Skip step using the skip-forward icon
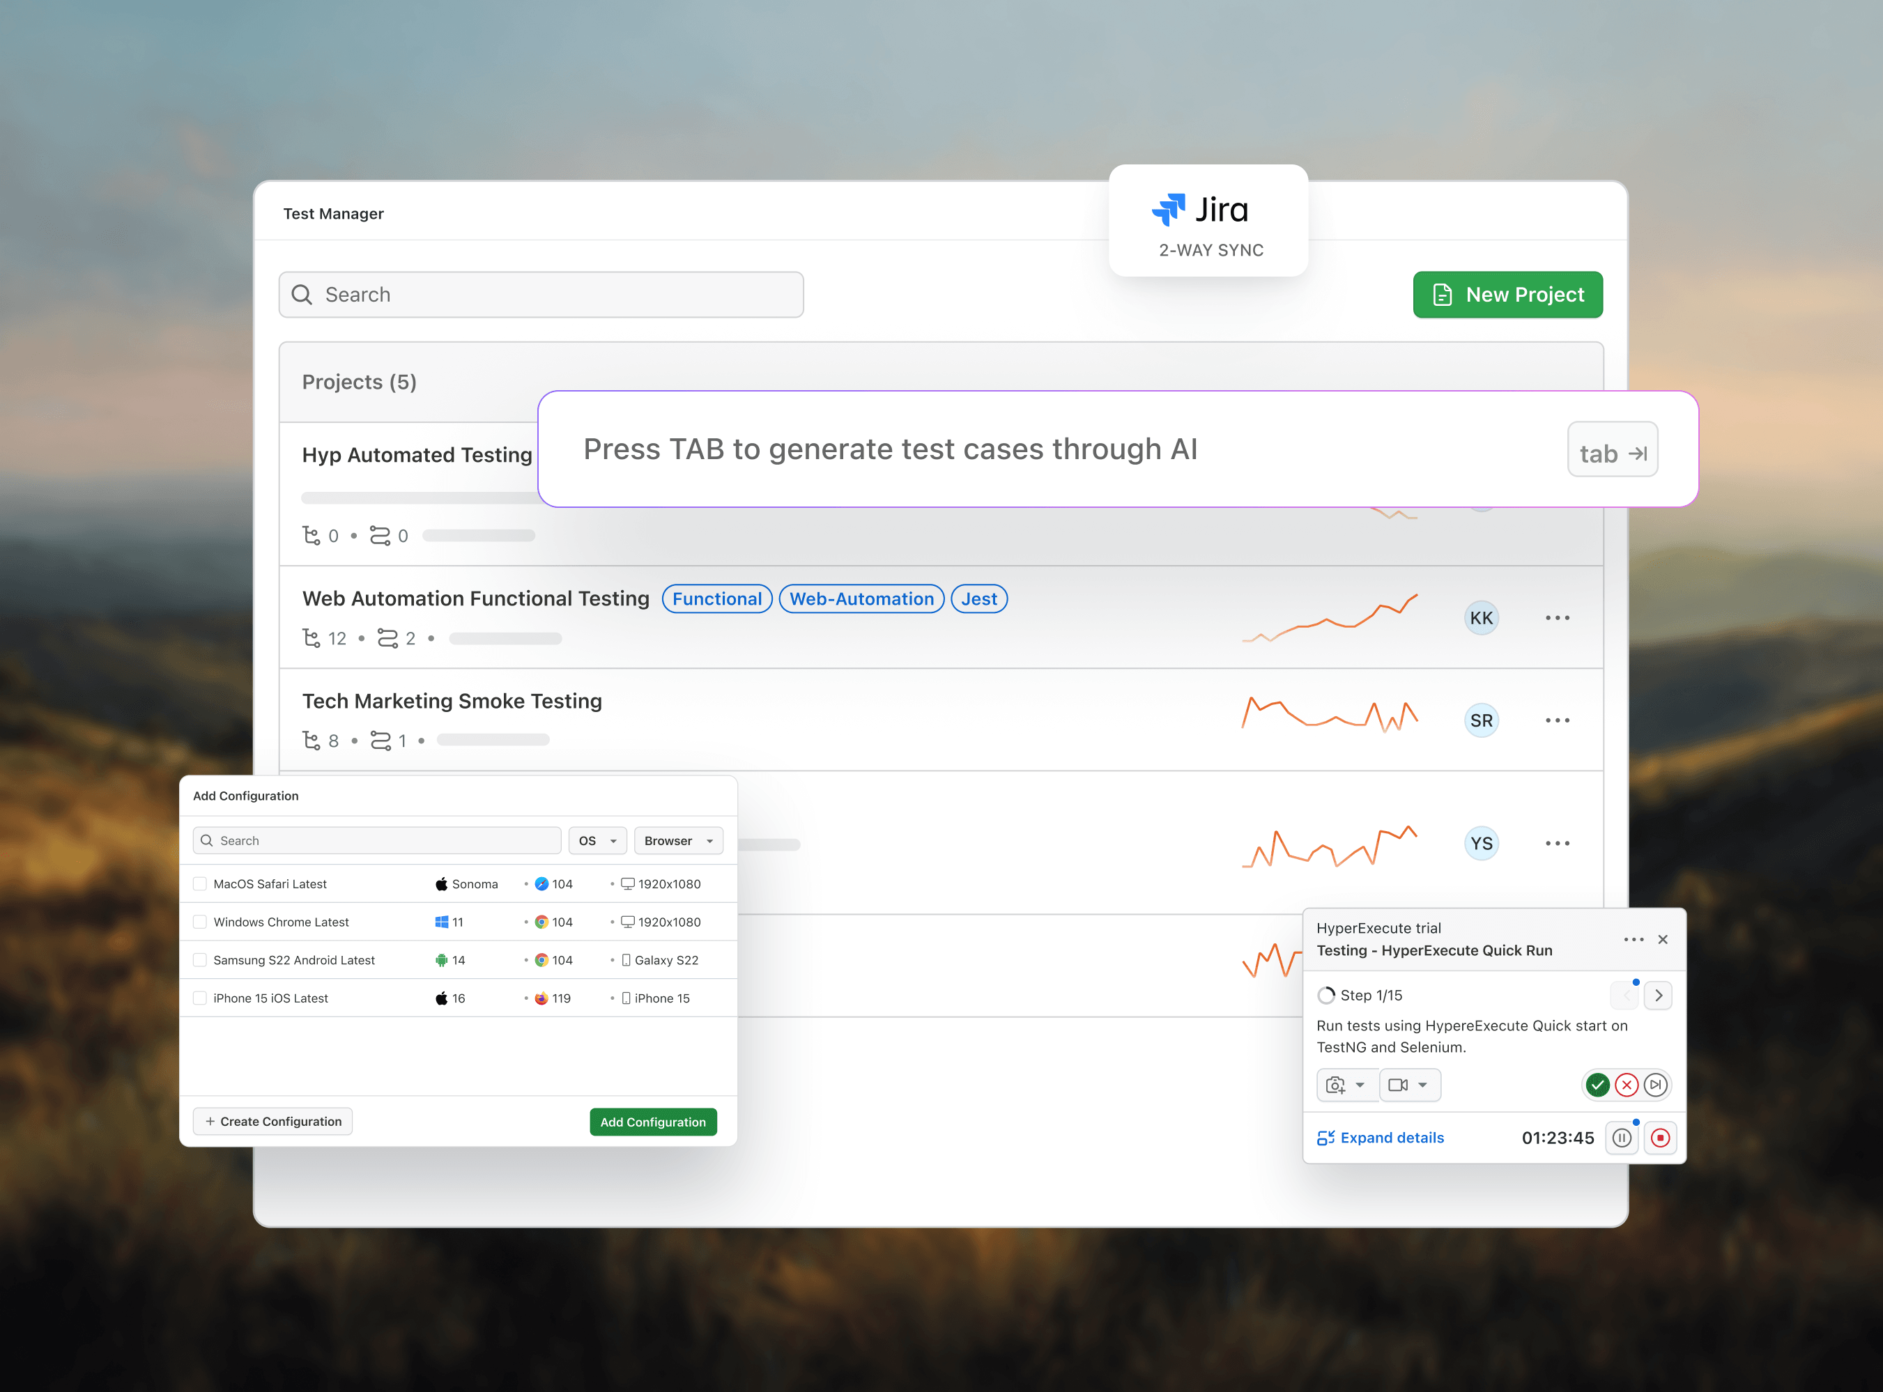The width and height of the screenshot is (1883, 1392). pyautogui.click(x=1655, y=1085)
